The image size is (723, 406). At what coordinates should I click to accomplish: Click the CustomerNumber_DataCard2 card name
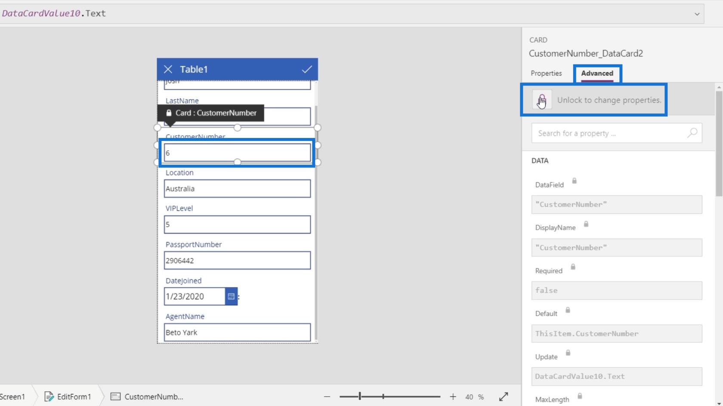click(x=586, y=53)
